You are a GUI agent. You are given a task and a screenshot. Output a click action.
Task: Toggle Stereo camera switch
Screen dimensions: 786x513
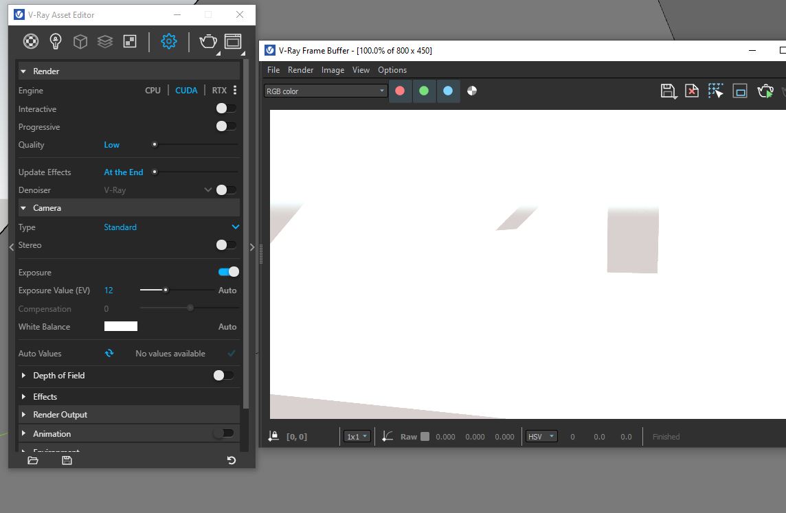click(x=226, y=244)
